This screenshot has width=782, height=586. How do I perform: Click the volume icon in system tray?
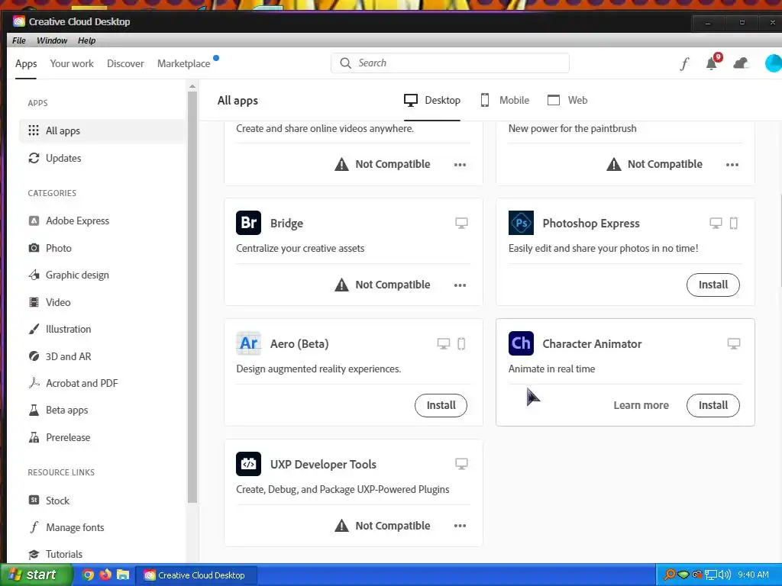(x=724, y=575)
